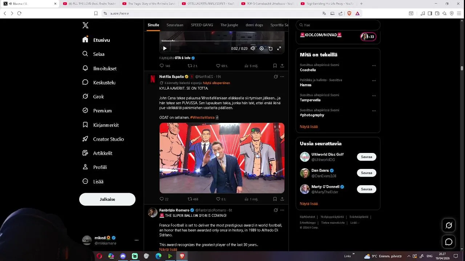465x261 pixels.
Task: Bookmark the GTA 6 Info post
Action: click(275, 66)
